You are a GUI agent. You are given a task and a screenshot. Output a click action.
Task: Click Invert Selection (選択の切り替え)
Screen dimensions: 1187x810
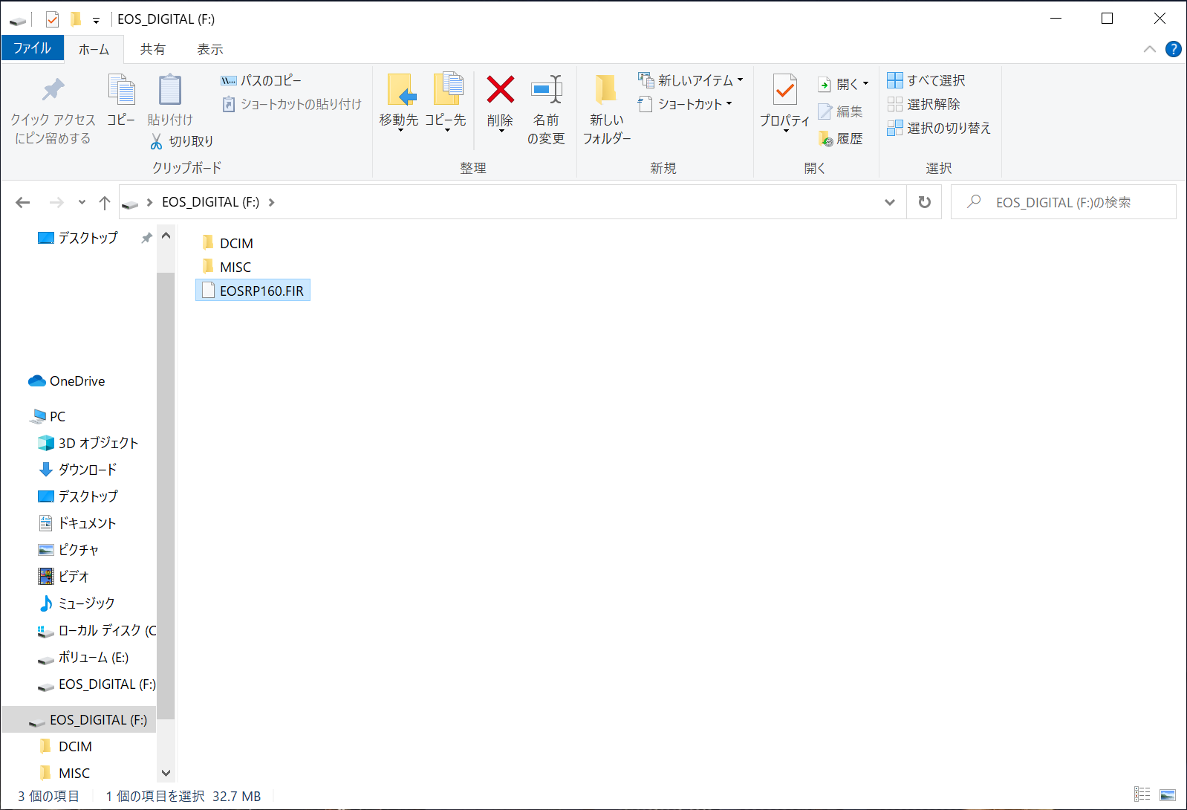coord(940,128)
